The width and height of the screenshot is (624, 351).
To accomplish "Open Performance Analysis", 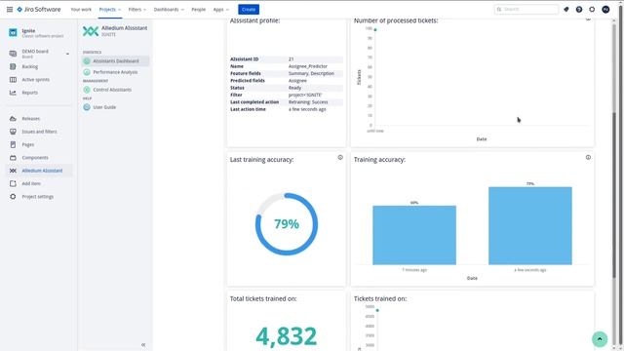I will (115, 72).
